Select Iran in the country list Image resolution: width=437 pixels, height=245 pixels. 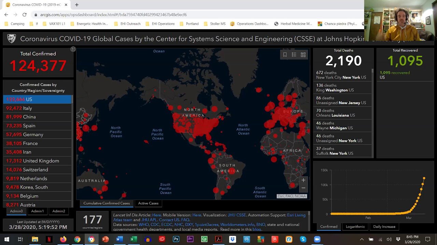pos(37,152)
